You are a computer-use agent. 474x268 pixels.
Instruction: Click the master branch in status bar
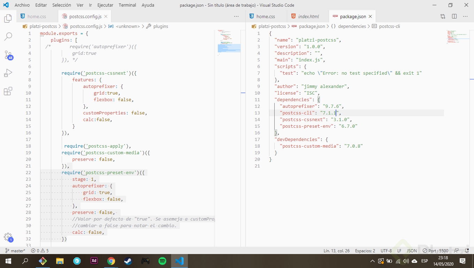point(15,251)
